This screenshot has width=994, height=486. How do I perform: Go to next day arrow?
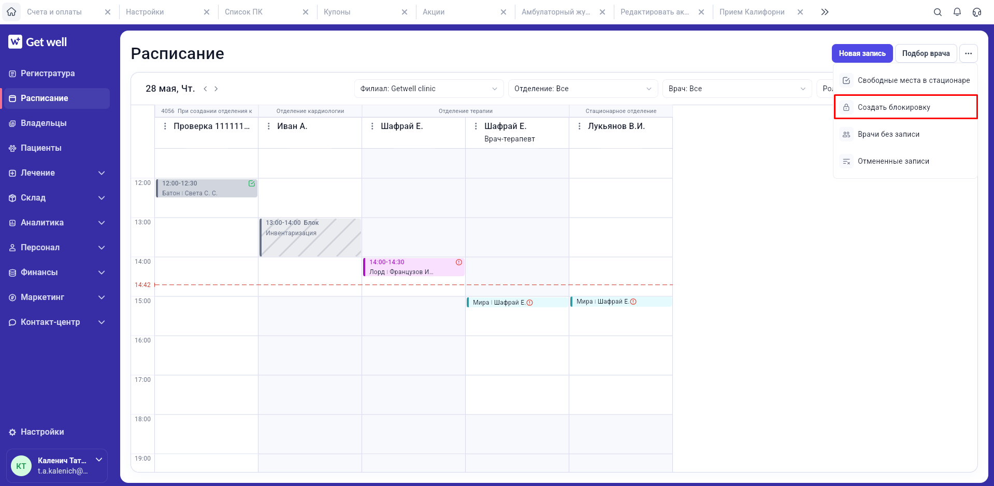[x=216, y=89]
